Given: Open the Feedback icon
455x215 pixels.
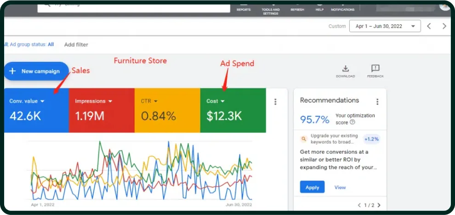Looking at the screenshot, I should click(375, 71).
